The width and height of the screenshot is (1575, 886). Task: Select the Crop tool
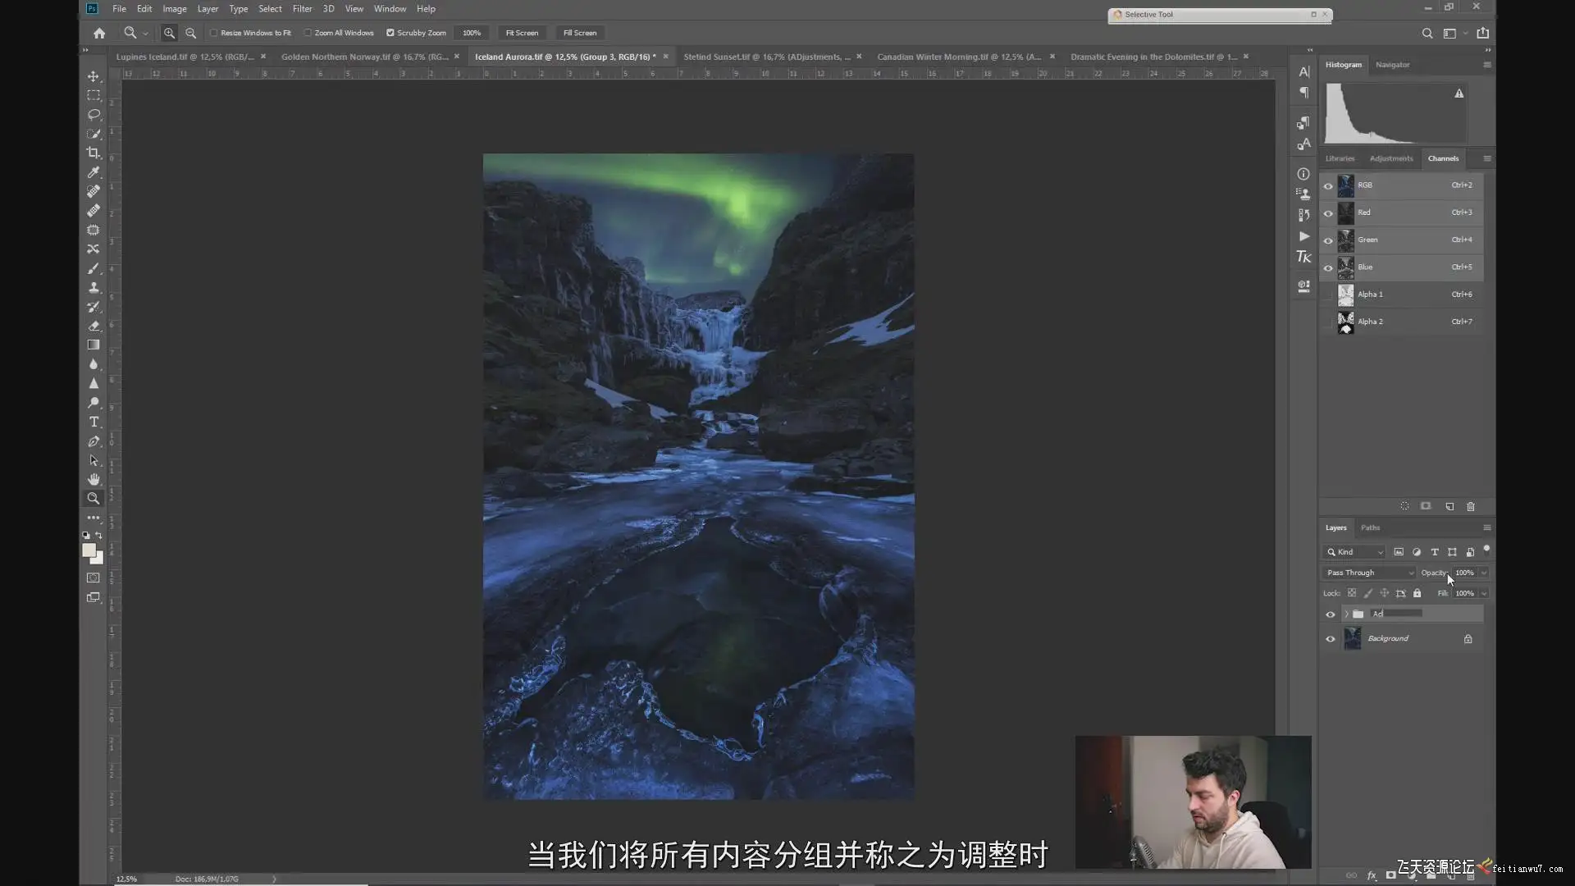[94, 153]
